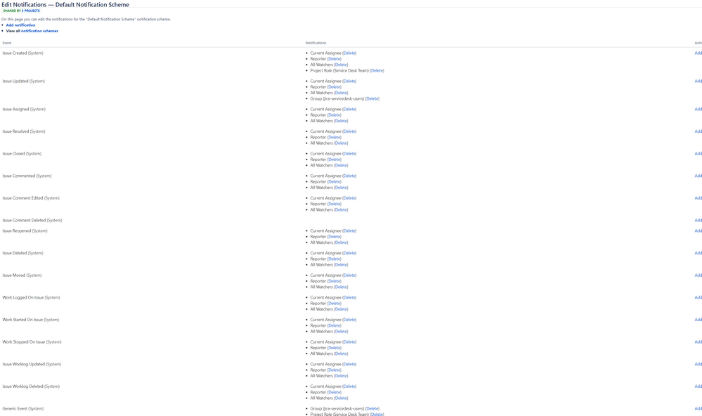Delete Current Assignee from Issue Commented
The width and height of the screenshot is (702, 416).
349,176
